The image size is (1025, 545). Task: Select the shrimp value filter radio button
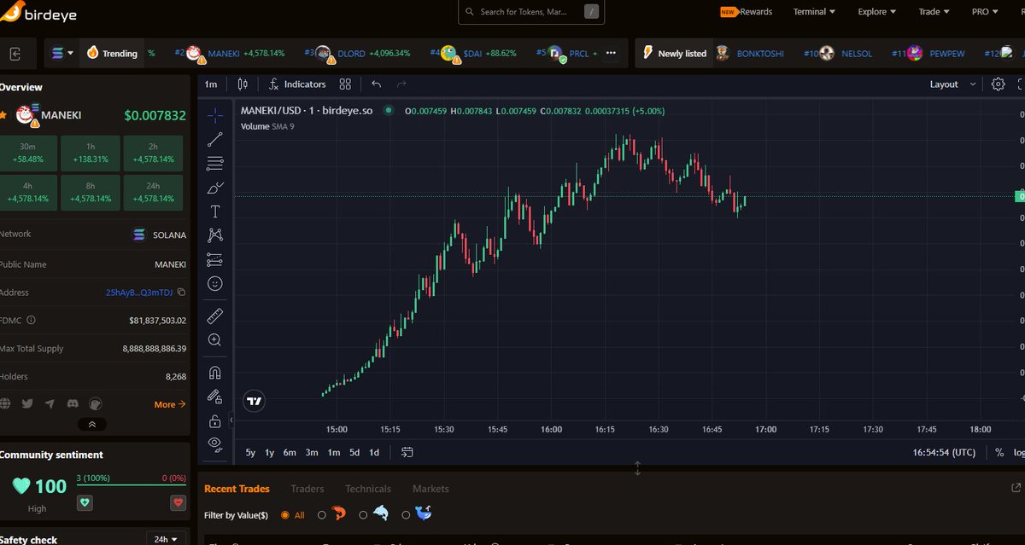pyautogui.click(x=322, y=515)
